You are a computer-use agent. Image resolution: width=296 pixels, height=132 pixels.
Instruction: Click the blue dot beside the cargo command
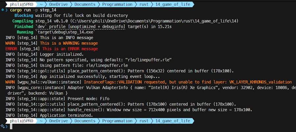(2, 10)
